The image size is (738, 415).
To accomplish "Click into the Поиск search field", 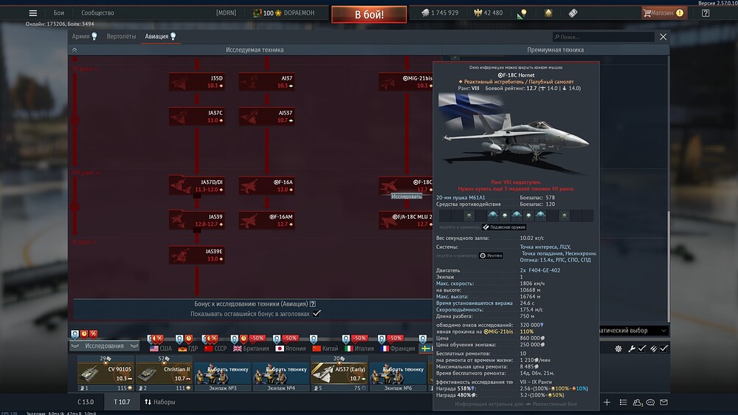I will click(x=604, y=37).
